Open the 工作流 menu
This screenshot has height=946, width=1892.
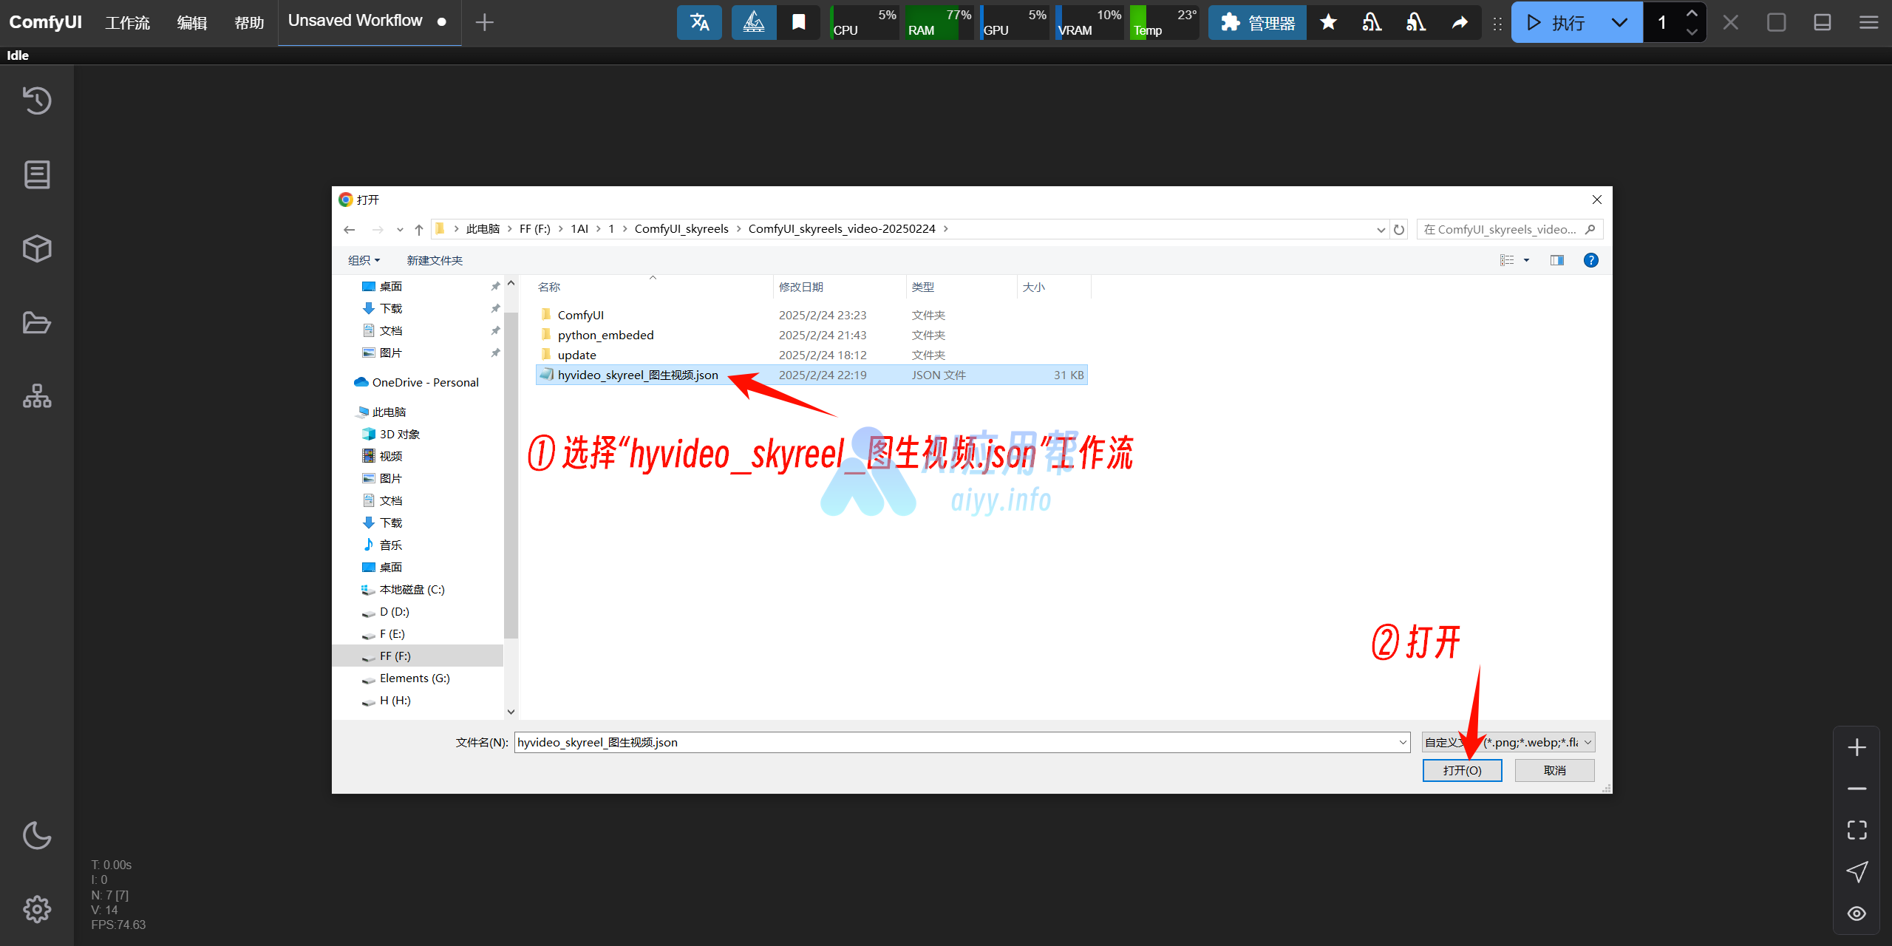tap(127, 22)
